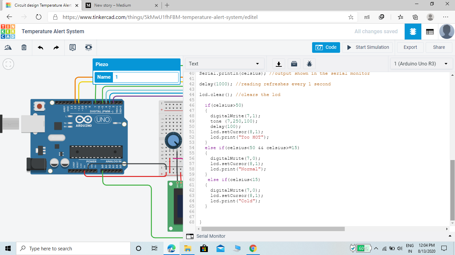455x255 pixels.
Task: Open the component list view
Action: (430, 32)
